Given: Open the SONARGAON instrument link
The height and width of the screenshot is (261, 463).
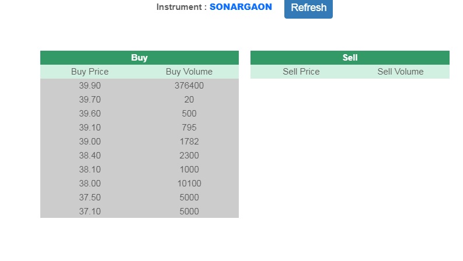Looking at the screenshot, I should [x=241, y=7].
